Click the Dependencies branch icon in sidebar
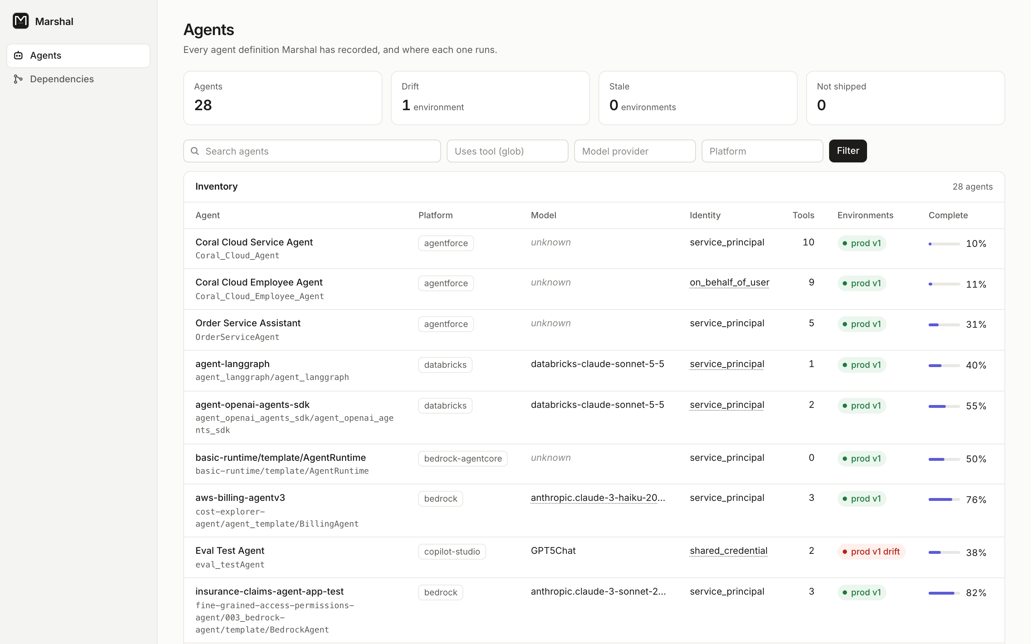Screen dimensions: 1031x644 18,79
